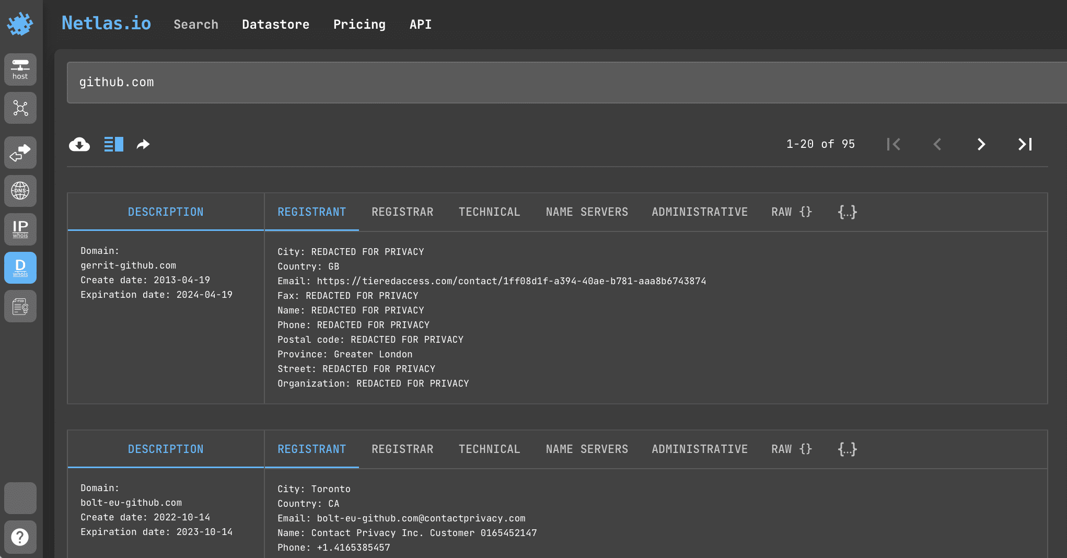Click the tieredaccess.com contact email URL
This screenshot has height=558, width=1067.
[x=512, y=281]
